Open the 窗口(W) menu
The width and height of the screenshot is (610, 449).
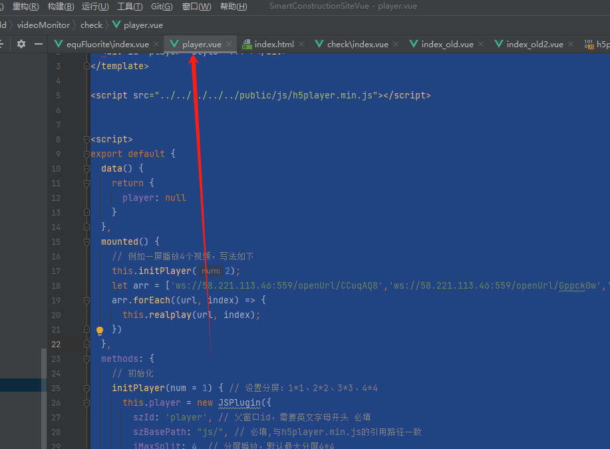(196, 6)
